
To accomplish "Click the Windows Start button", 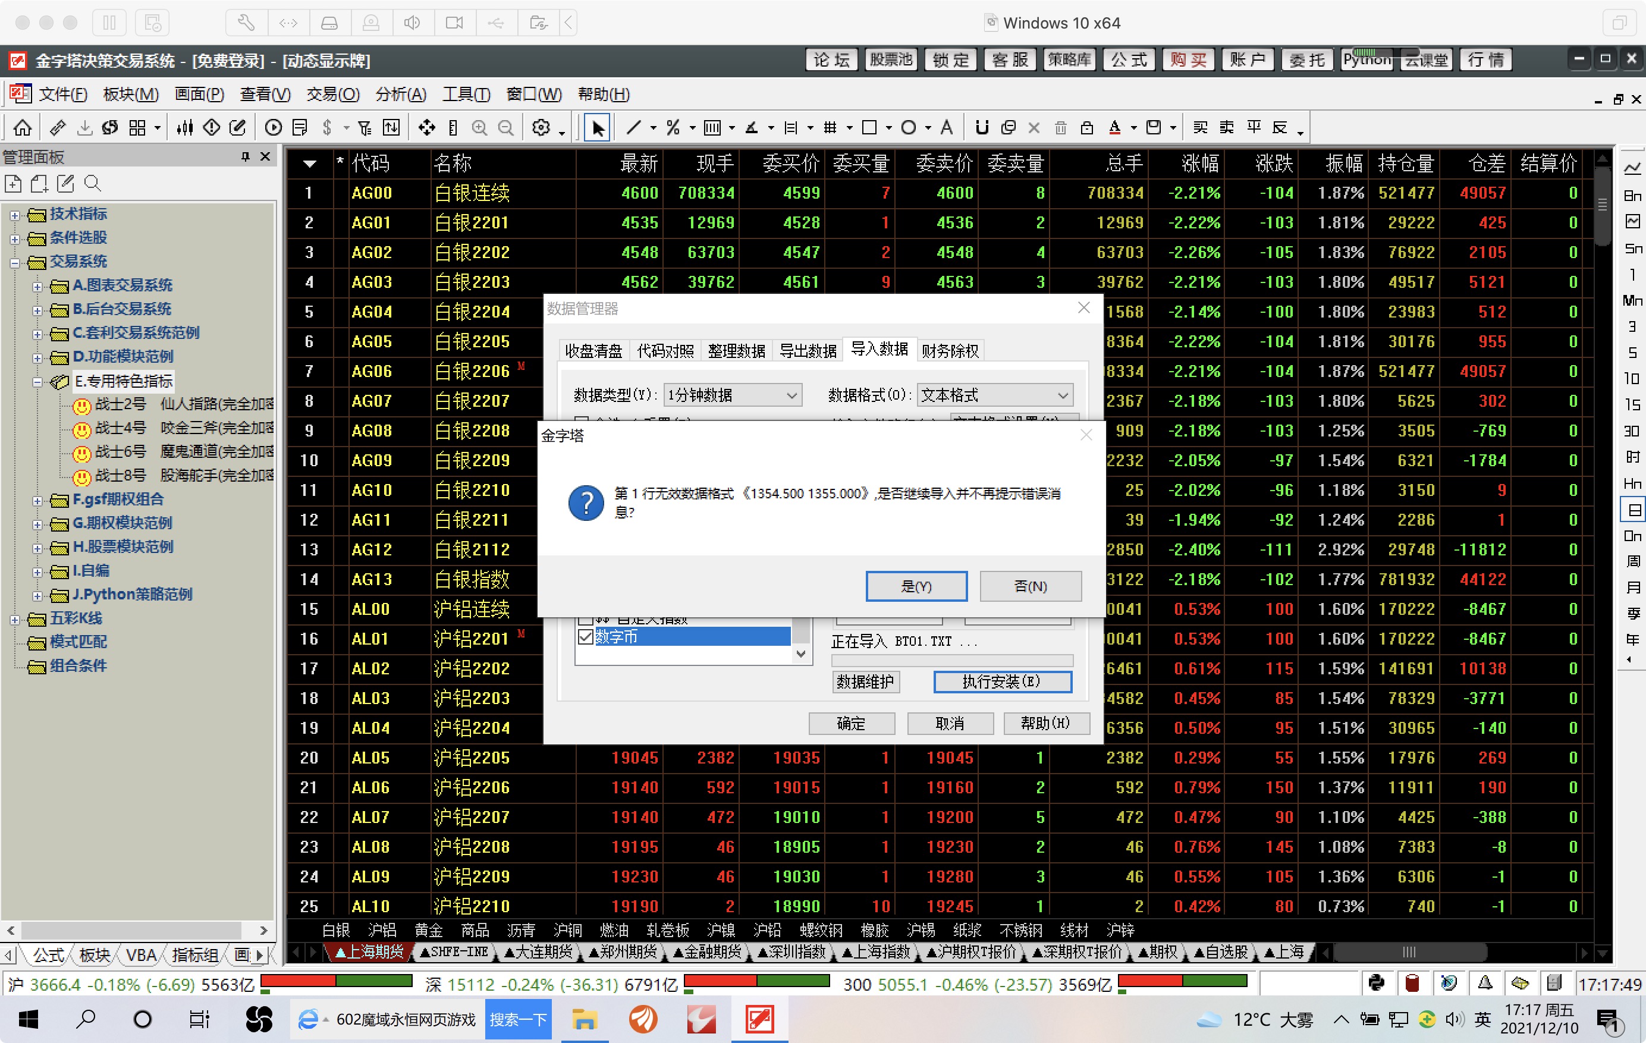I will [x=28, y=1019].
